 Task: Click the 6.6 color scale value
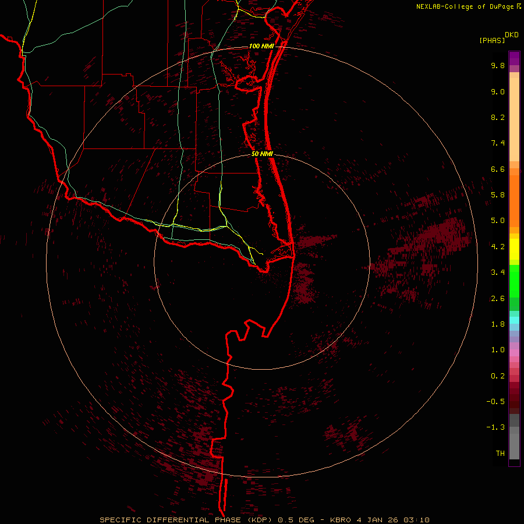click(x=498, y=169)
